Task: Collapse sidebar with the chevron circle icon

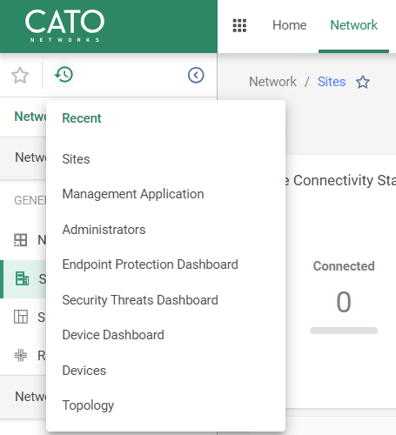Action: [196, 76]
